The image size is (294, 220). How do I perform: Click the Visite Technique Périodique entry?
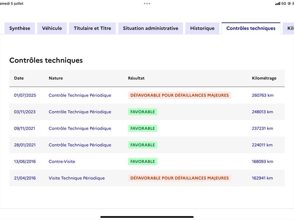pyautogui.click(x=77, y=178)
